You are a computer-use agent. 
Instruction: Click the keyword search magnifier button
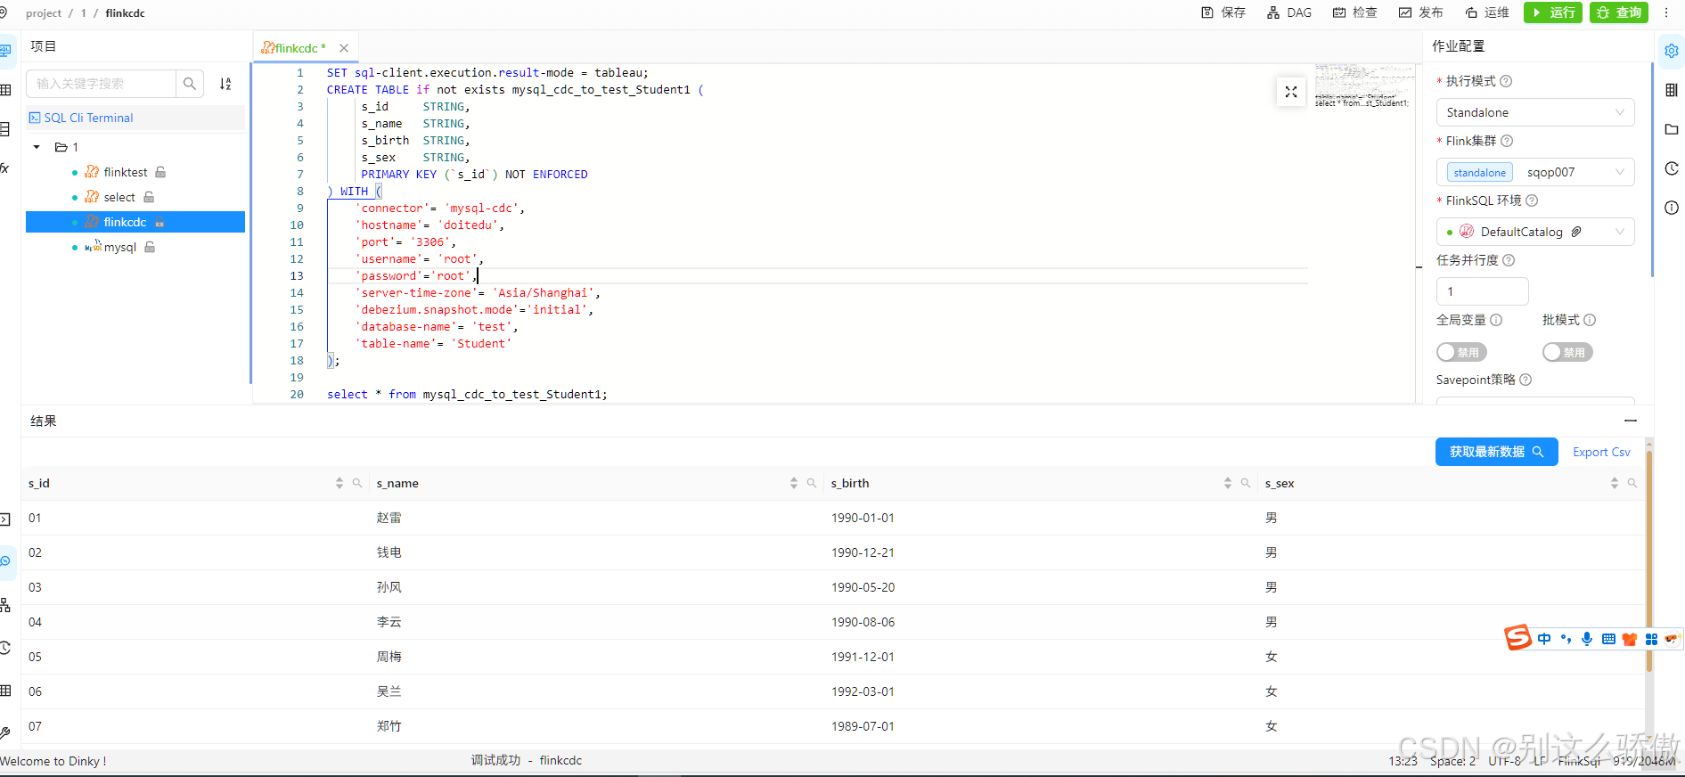pyautogui.click(x=190, y=84)
